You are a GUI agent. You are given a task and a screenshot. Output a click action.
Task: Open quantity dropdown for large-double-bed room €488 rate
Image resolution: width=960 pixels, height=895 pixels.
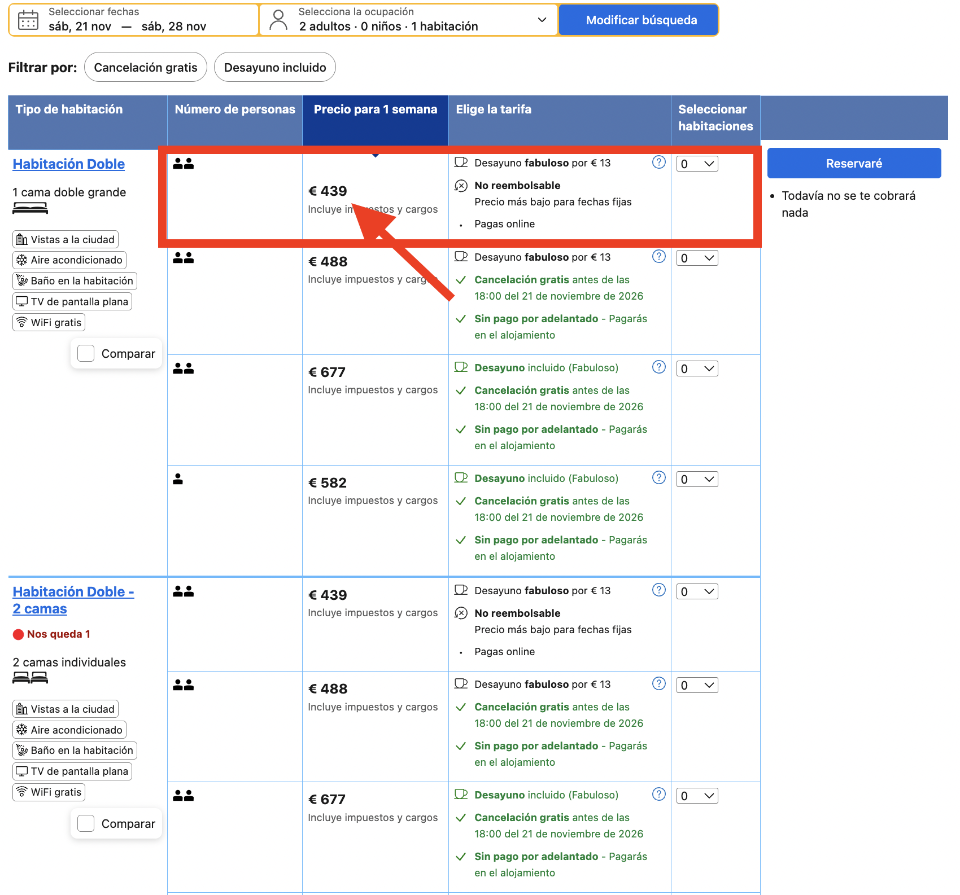[697, 258]
